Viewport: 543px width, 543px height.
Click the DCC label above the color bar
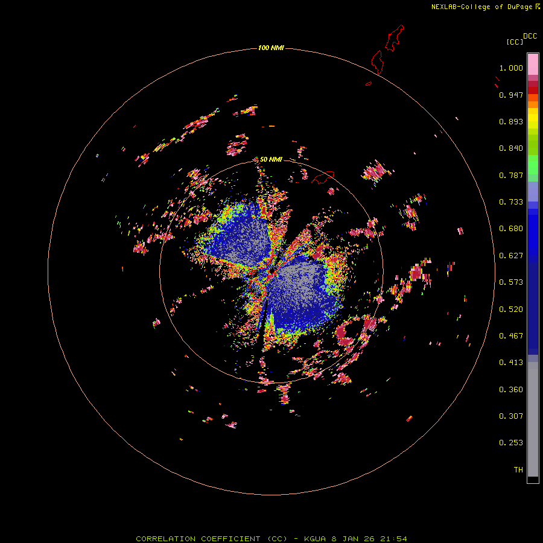point(530,36)
